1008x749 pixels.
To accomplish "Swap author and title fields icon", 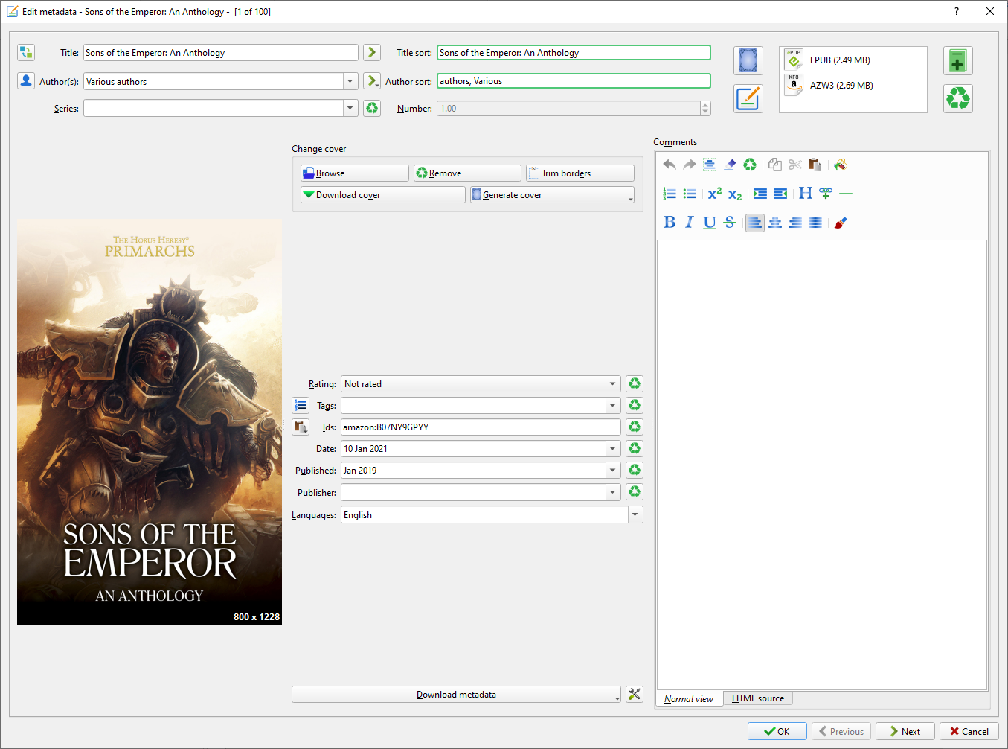I will 26,53.
